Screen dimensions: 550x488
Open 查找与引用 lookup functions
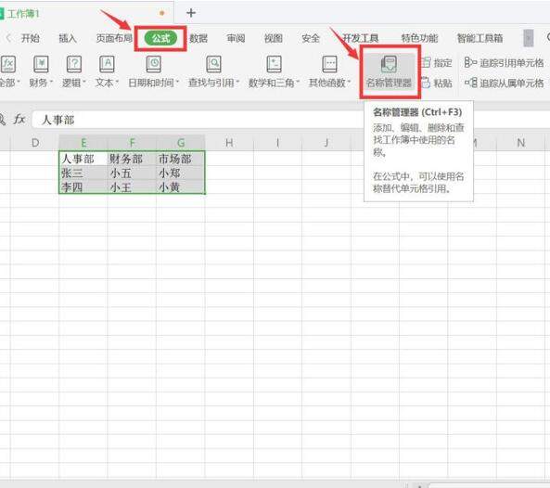(213, 72)
